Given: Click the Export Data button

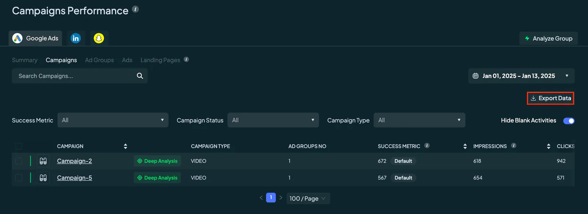Looking at the screenshot, I should [551, 98].
